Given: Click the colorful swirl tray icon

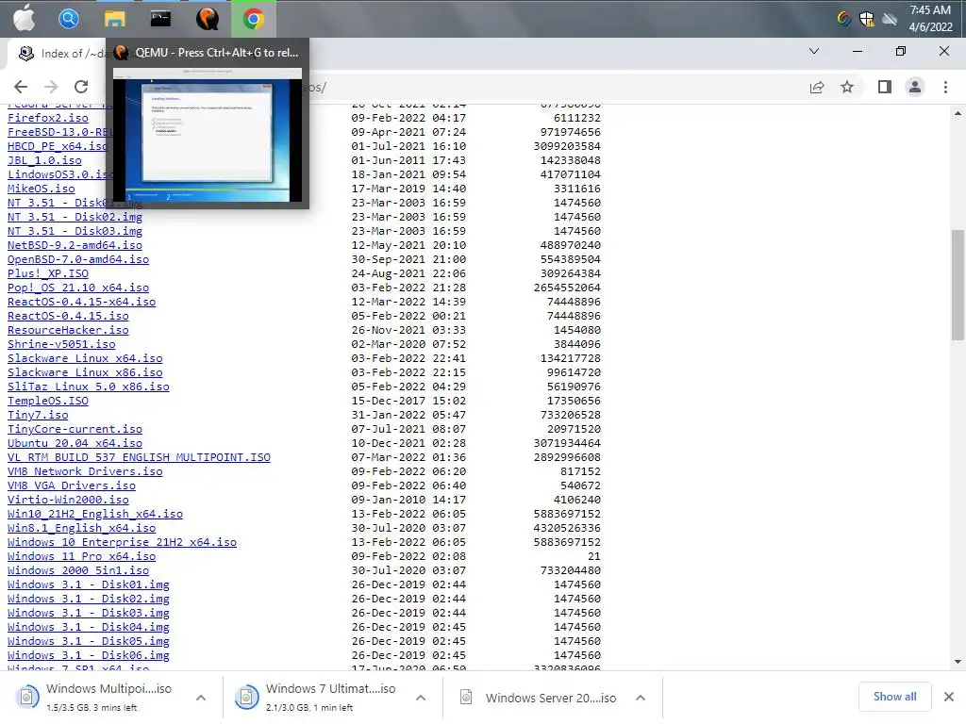Looking at the screenshot, I should click(x=844, y=19).
